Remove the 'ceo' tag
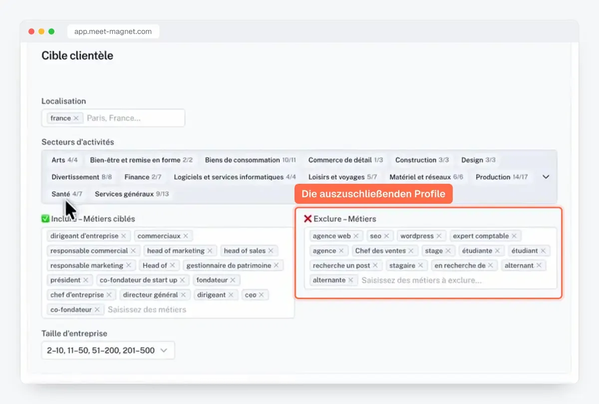 (x=261, y=295)
